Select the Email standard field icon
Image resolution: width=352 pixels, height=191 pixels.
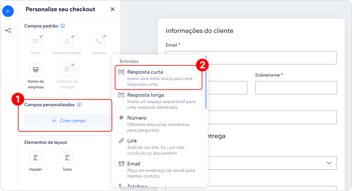coord(35,41)
